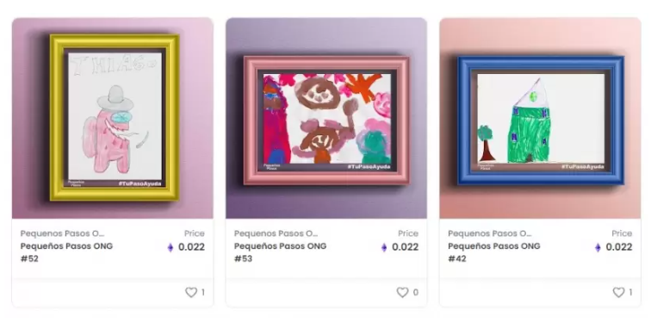Select the Pequeños Pasos ONG #52 title
This screenshot has width=651, height=323.
(66, 252)
